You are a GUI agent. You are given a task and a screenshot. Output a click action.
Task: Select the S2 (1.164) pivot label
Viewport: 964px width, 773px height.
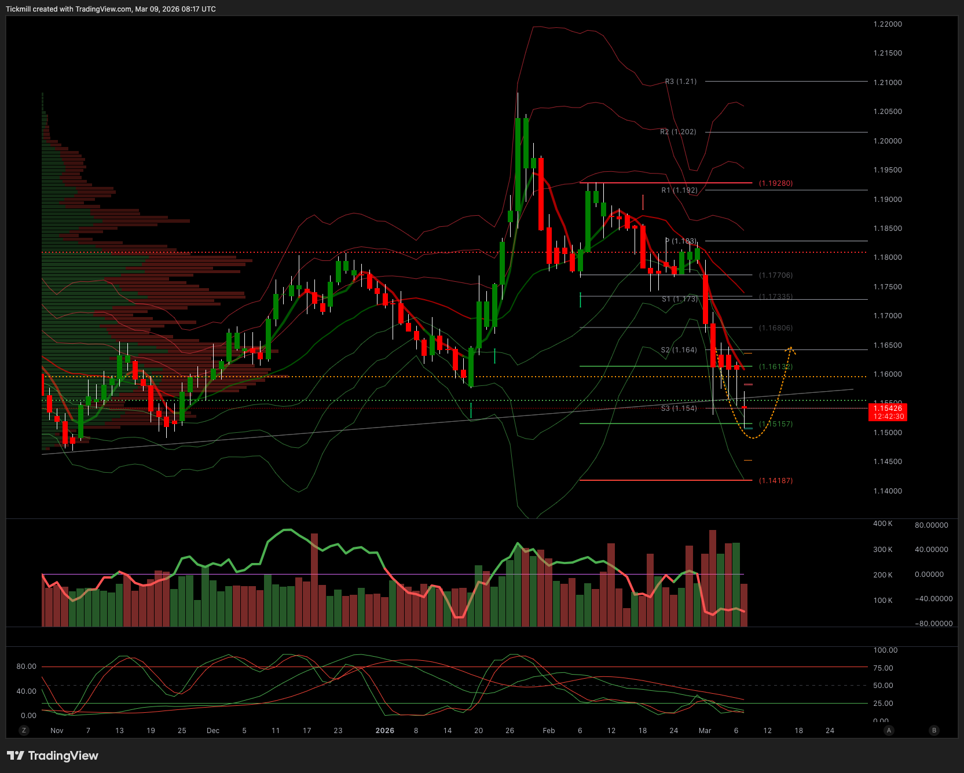point(679,350)
